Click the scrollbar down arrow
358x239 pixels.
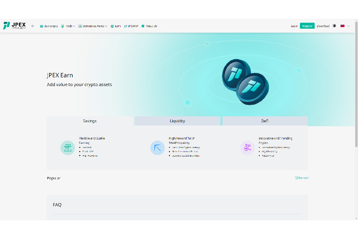coord(356,219)
